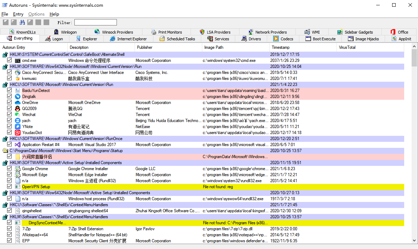Open the Codecs tab
This screenshot has width=418, height=249.
(x=283, y=39)
